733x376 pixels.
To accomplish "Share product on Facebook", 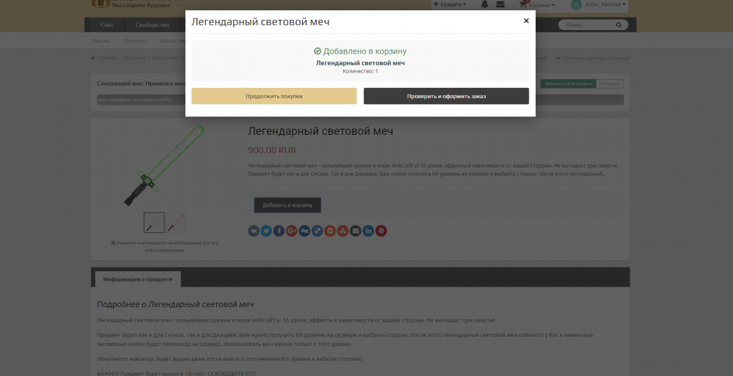I will (x=279, y=231).
